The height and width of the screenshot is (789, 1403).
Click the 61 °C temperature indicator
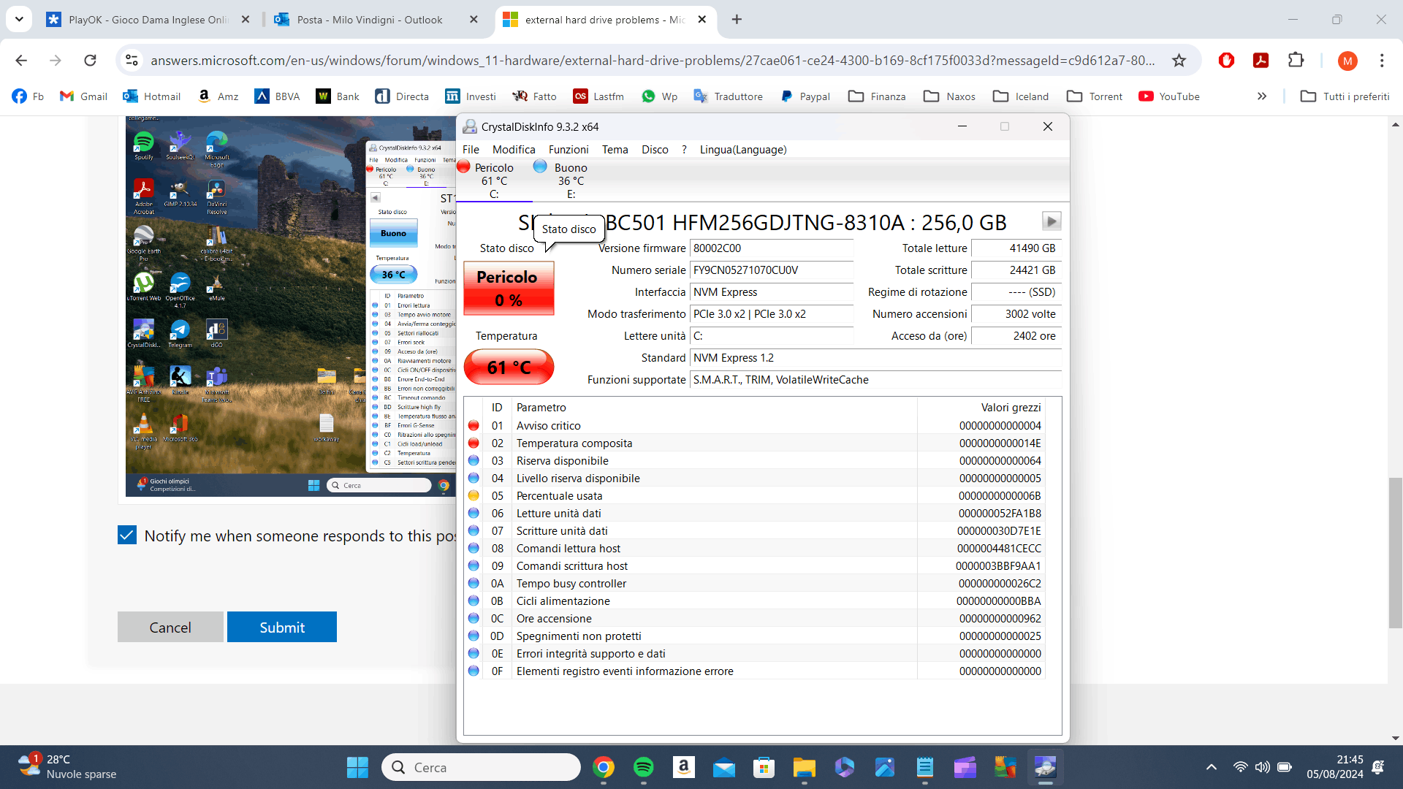pos(509,367)
